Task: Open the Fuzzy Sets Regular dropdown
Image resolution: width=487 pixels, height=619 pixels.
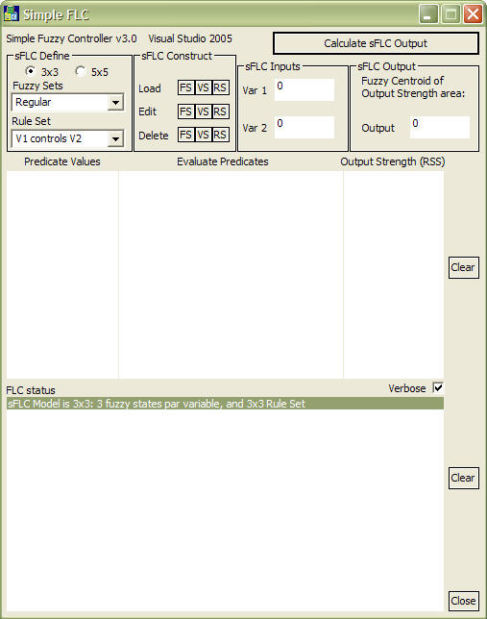Action: coord(67,103)
